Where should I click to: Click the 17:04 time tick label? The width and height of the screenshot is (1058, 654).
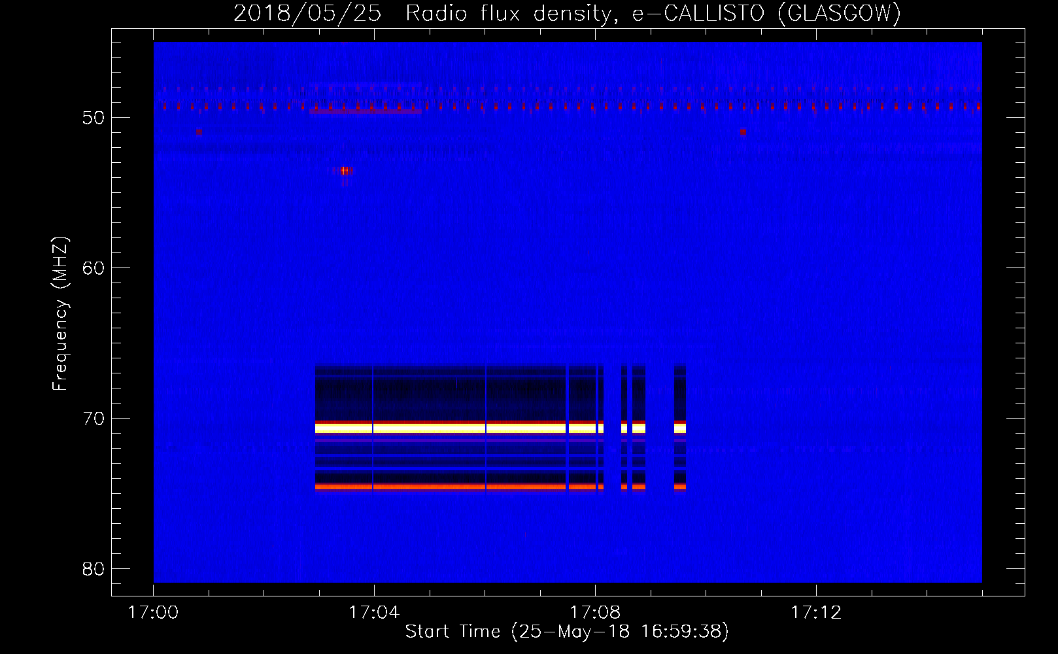coord(374,613)
